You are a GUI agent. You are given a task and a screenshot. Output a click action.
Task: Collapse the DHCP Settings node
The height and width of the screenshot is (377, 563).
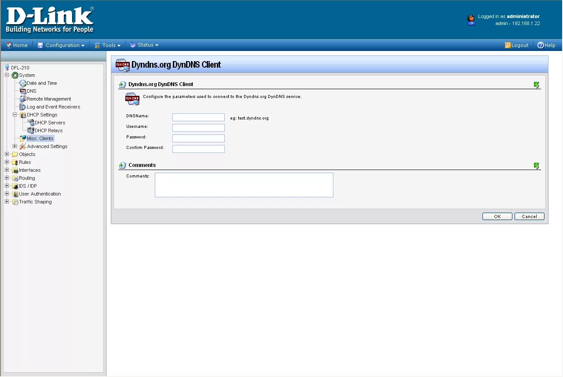click(x=15, y=115)
